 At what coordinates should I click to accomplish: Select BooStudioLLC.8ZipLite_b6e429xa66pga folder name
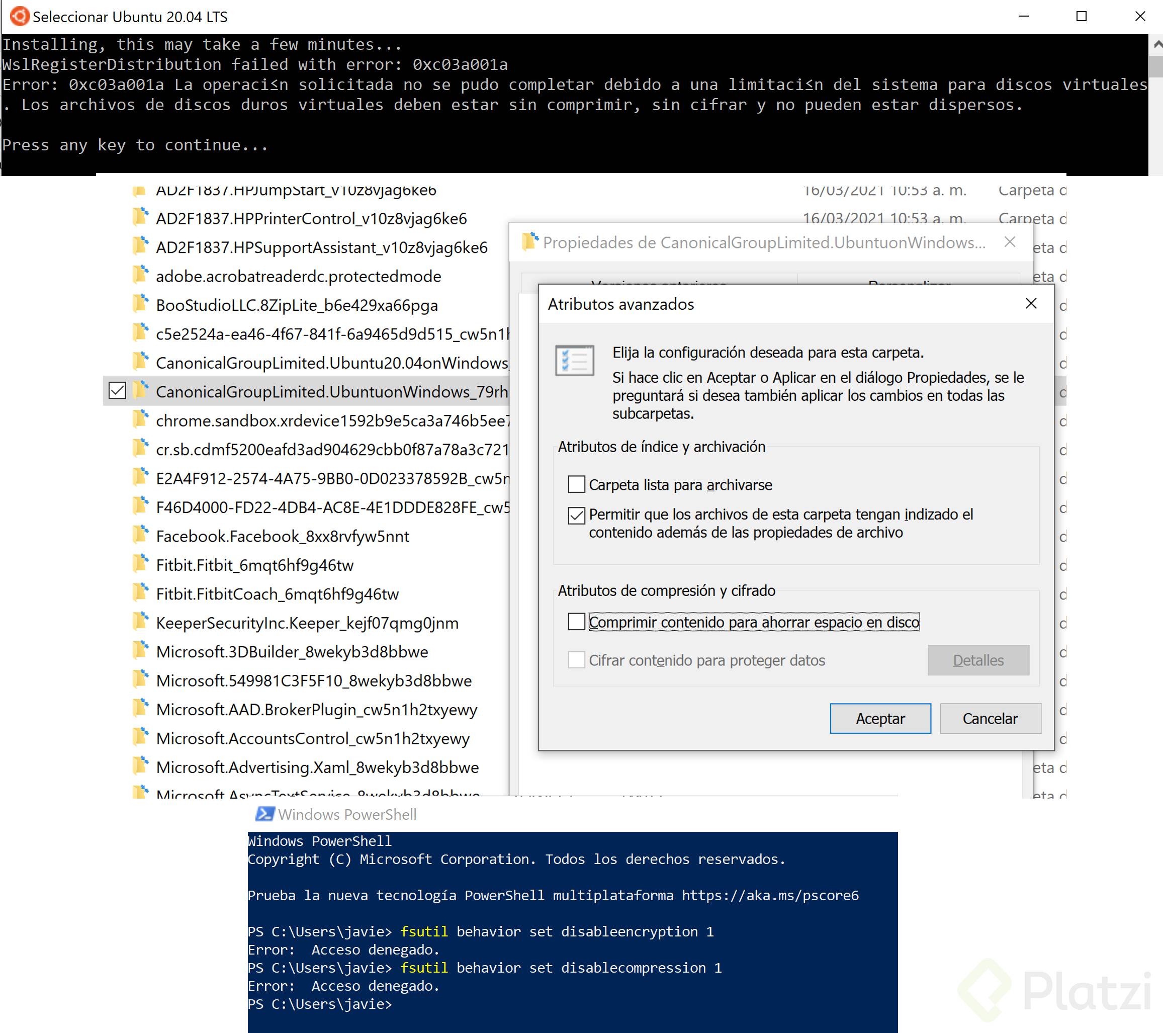coord(297,306)
